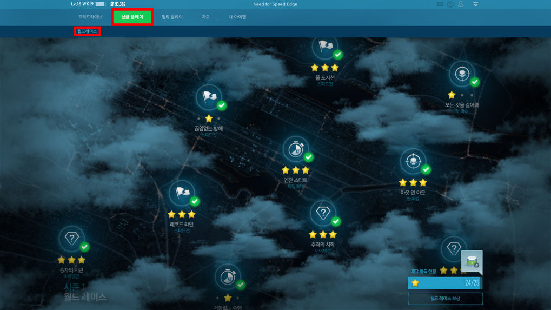551x310 pixels.
Task: Open the 엔진 스타트 time attack node
Action: 296,149
